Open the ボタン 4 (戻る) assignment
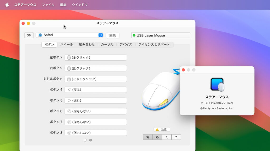This screenshot has width=270, height=151. 95,90
